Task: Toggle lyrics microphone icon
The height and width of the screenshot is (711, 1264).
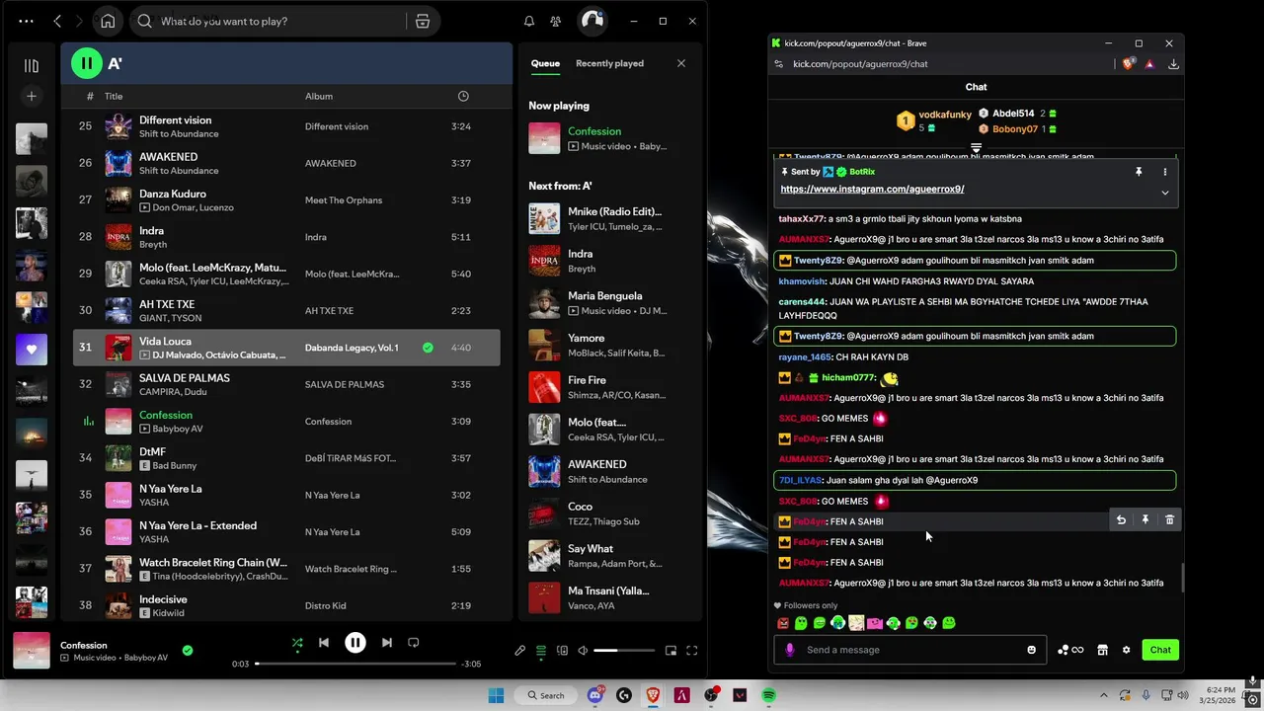Action: [520, 651]
